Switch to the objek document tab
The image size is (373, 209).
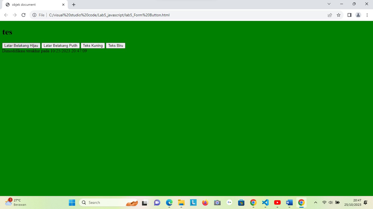[x=33, y=4]
